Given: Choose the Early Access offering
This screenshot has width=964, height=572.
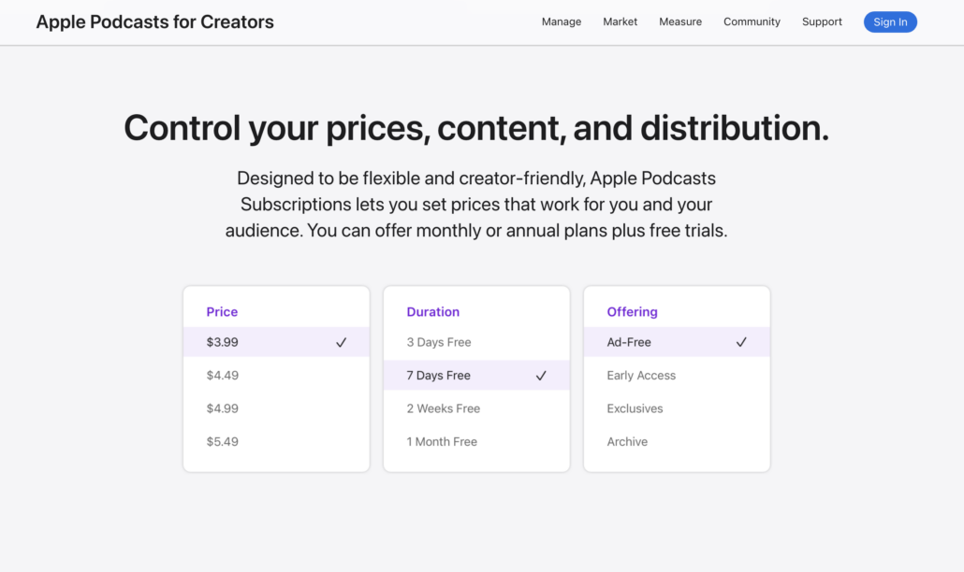Looking at the screenshot, I should pos(641,376).
